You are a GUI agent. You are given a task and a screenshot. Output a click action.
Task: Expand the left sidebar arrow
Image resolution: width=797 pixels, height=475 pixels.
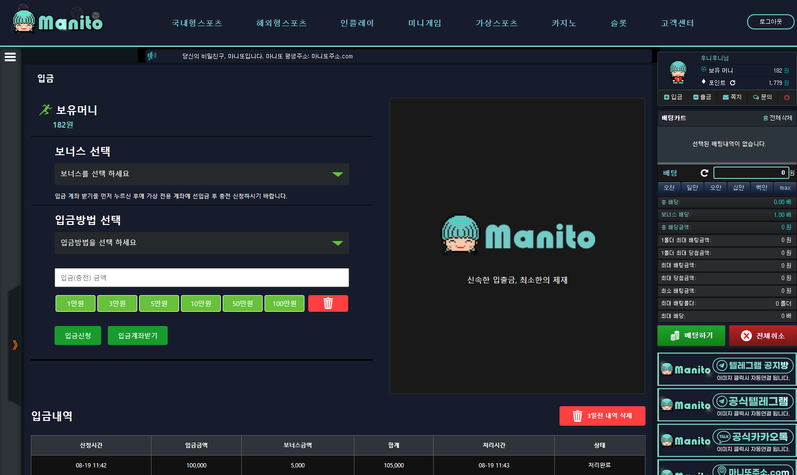(x=15, y=345)
